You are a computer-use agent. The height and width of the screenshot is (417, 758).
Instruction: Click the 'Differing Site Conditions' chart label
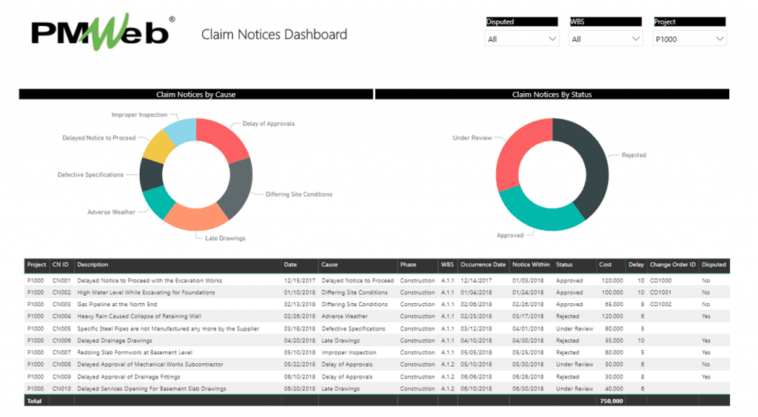pos(299,194)
